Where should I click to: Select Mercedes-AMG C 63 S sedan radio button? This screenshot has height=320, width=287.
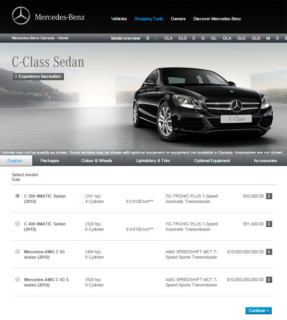pos(17,279)
